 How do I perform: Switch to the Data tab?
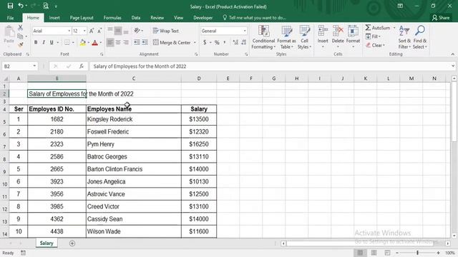click(136, 18)
